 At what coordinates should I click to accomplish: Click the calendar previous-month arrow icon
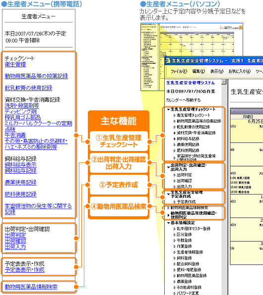[x=233, y=111]
